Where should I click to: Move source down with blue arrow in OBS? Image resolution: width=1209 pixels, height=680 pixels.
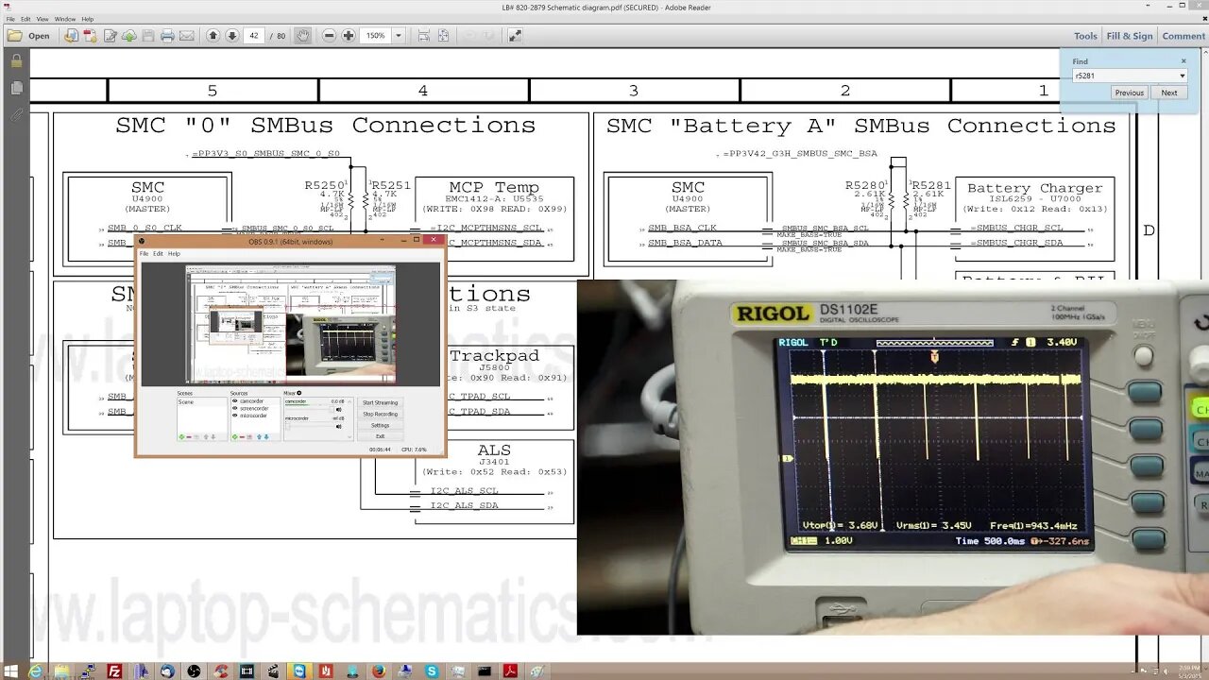pos(266,436)
